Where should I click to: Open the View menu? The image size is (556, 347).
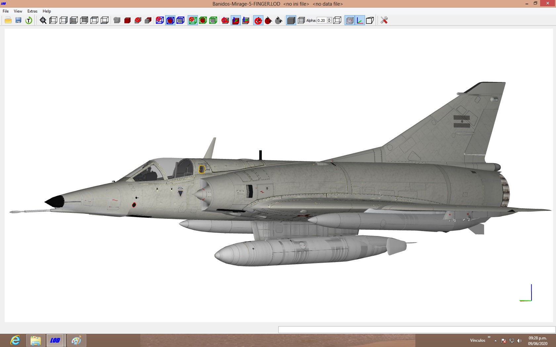click(x=18, y=11)
